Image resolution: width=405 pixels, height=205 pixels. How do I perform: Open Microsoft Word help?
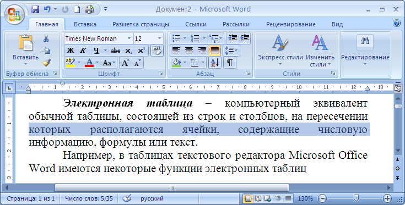[397, 24]
